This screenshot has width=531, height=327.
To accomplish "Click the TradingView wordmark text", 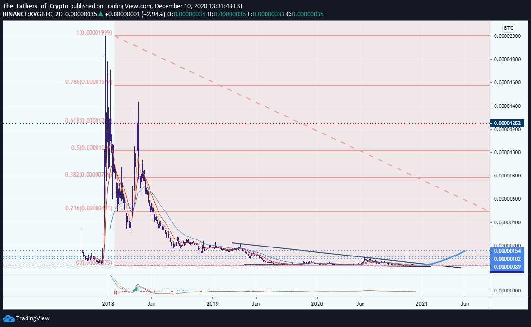I will 33,318.
